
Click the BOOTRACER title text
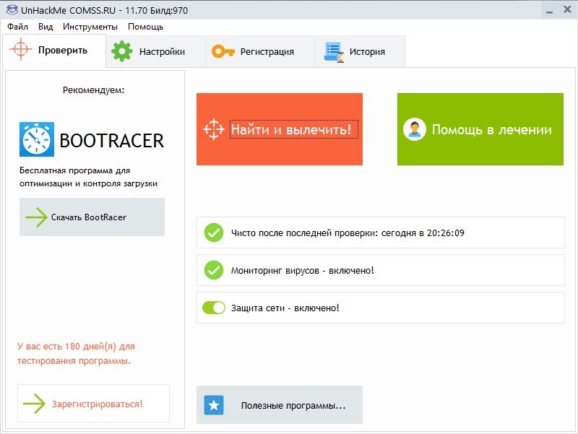pos(111,140)
